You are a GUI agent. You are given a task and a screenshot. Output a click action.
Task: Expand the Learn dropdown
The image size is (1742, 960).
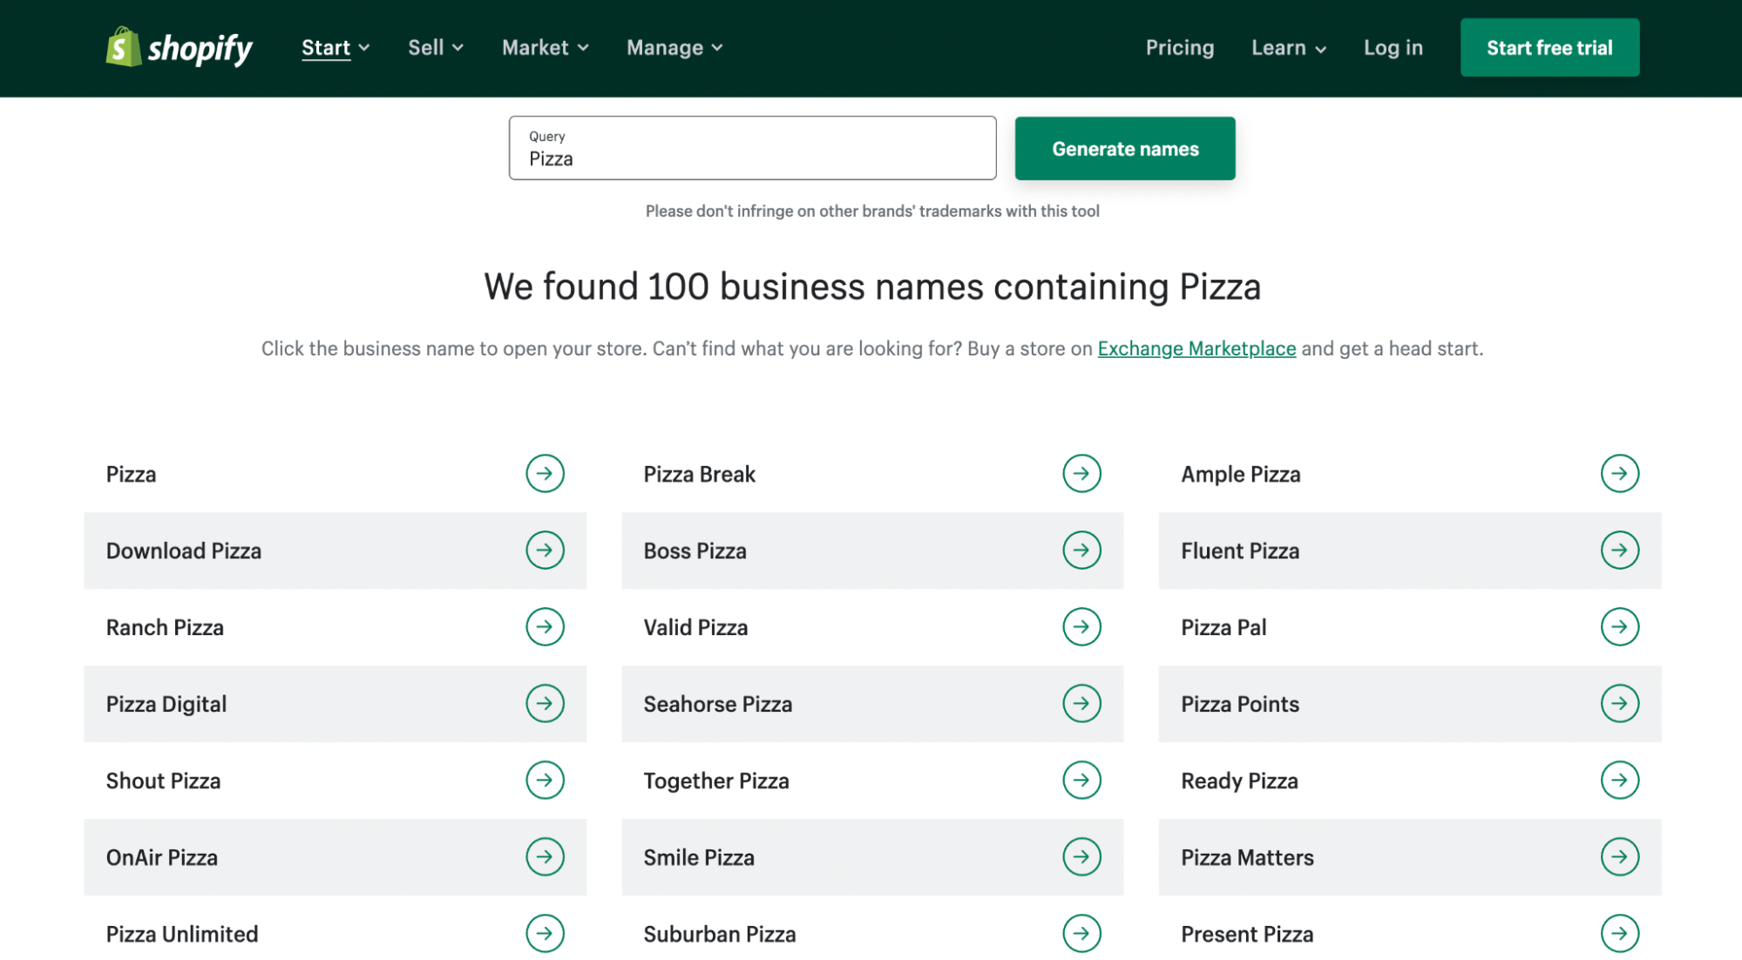[1288, 48]
